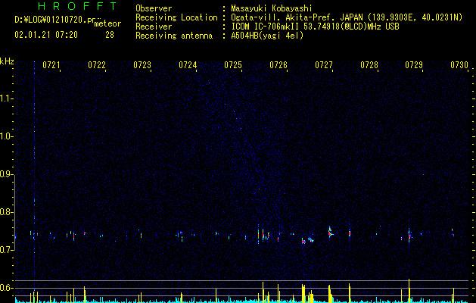Click the 'Receiving Location' label
476x303 pixels.
tap(176, 17)
